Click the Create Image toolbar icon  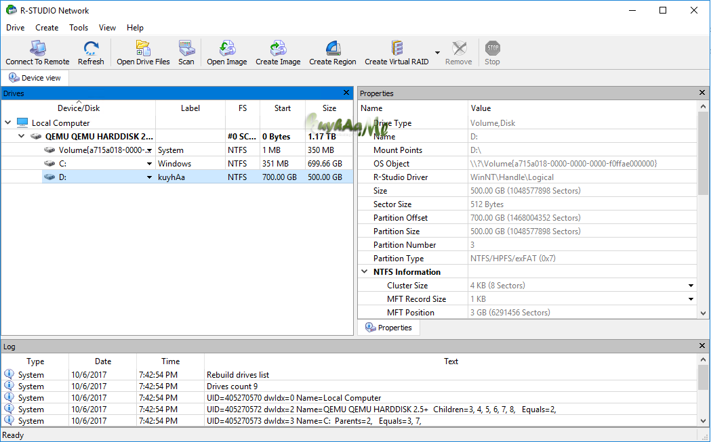[278, 47]
